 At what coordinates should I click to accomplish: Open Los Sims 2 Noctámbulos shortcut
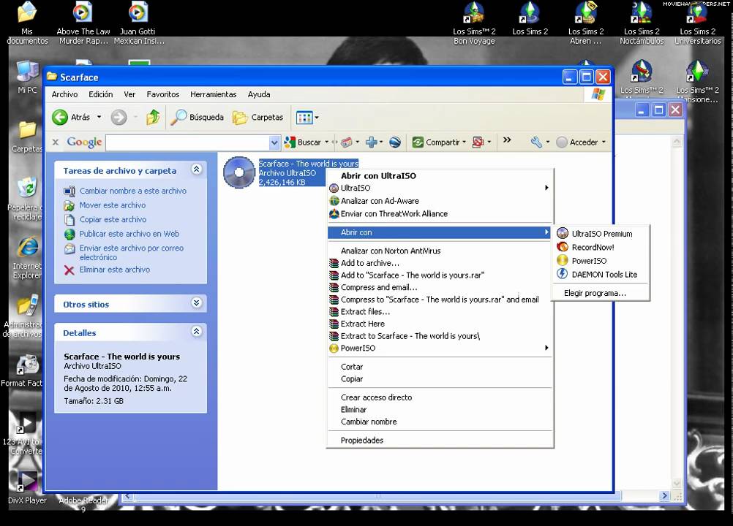pos(642,23)
